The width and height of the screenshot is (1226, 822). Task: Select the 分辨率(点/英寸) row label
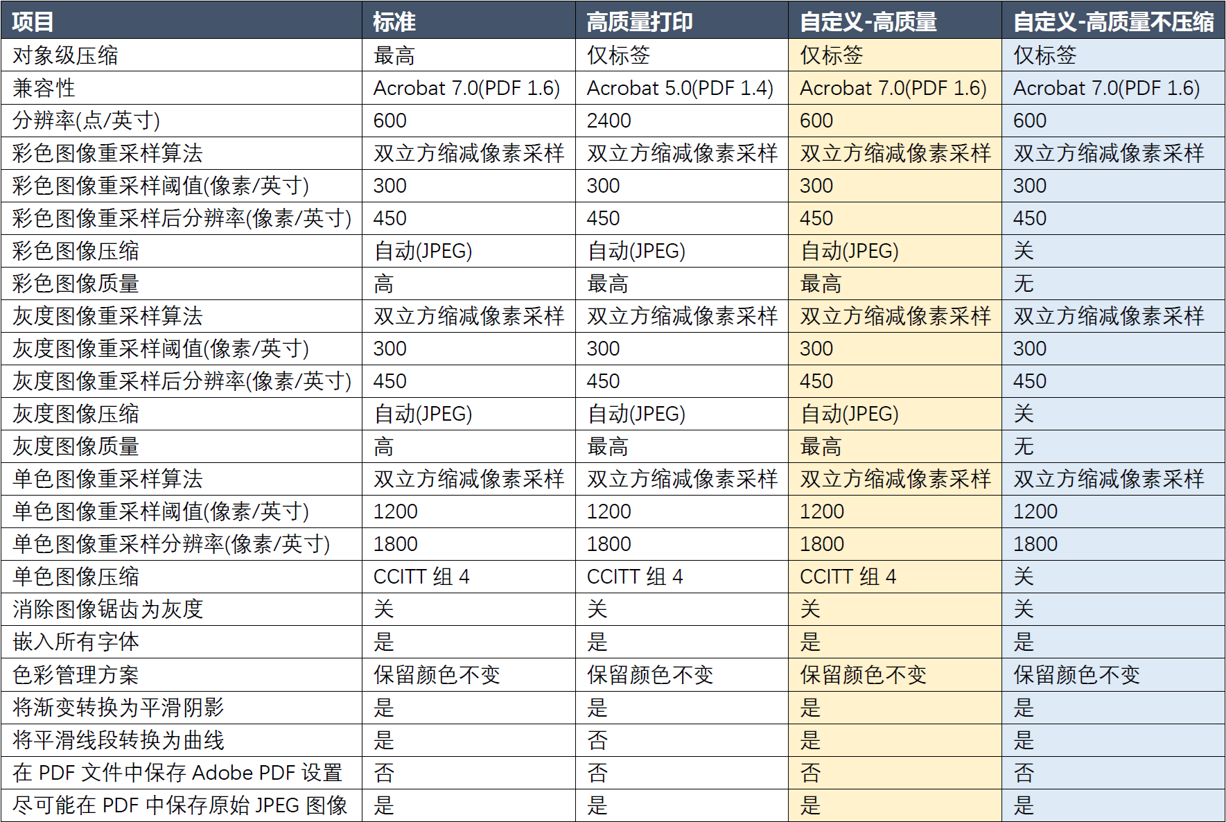(87, 121)
